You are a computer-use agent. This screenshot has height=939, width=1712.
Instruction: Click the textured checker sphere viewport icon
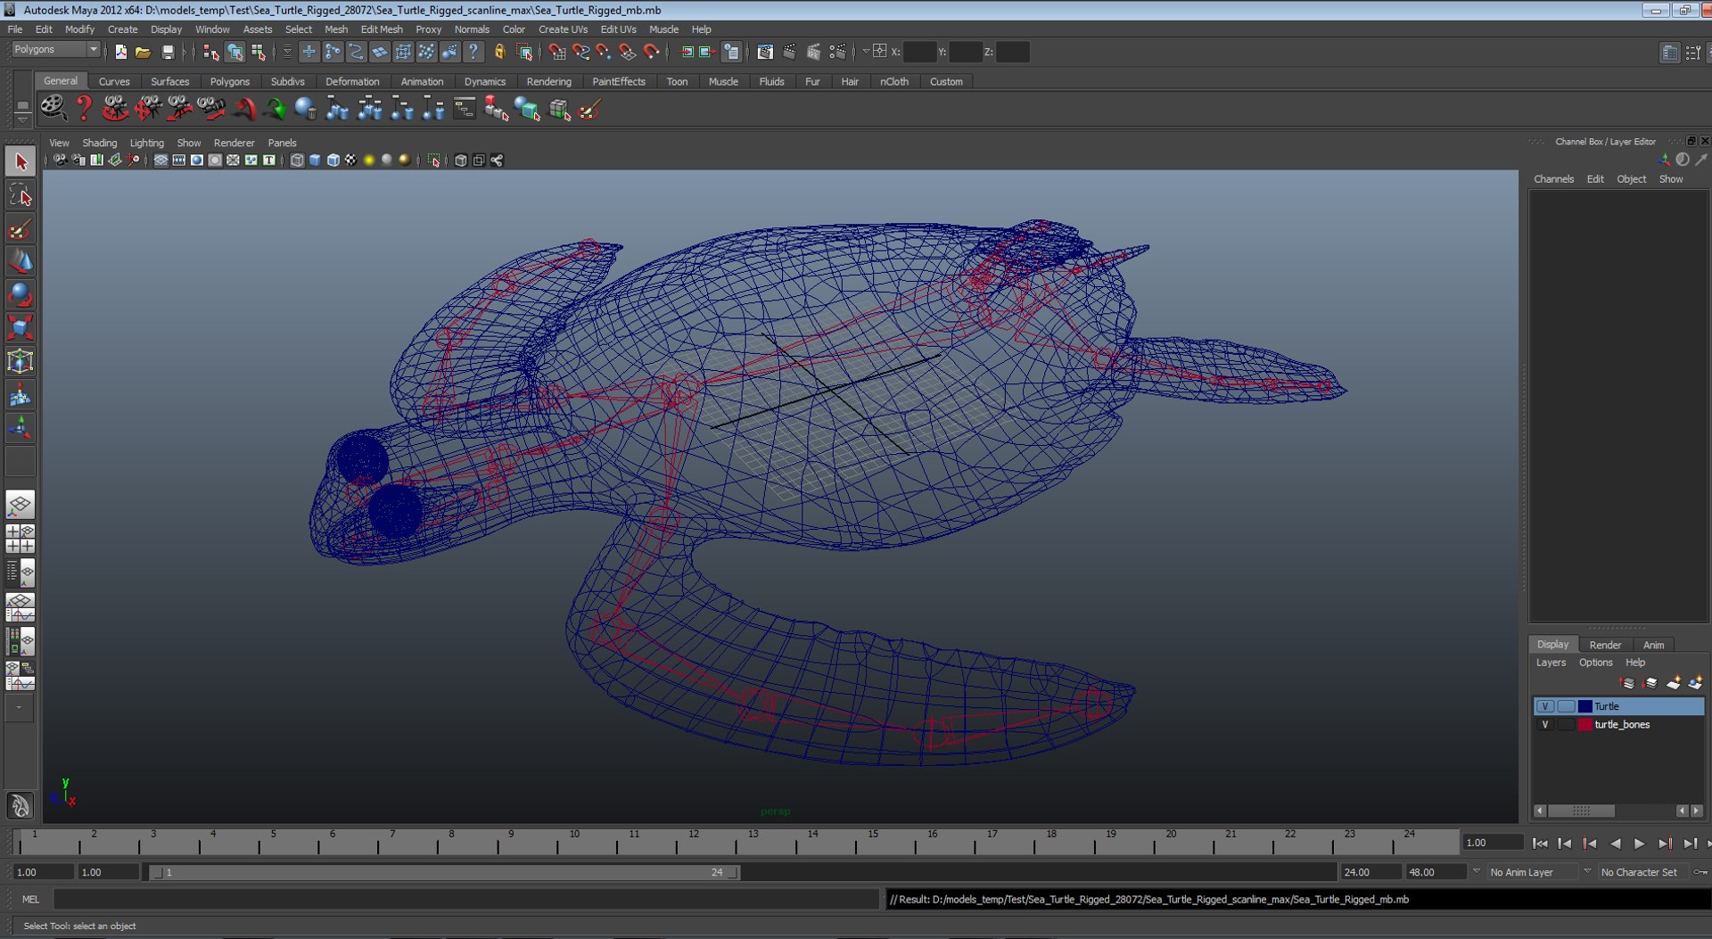point(350,161)
